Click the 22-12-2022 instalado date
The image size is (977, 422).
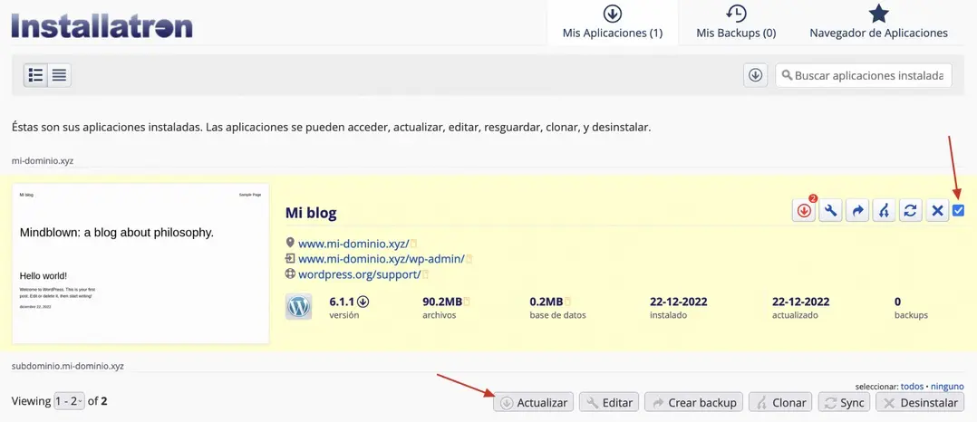tap(679, 302)
